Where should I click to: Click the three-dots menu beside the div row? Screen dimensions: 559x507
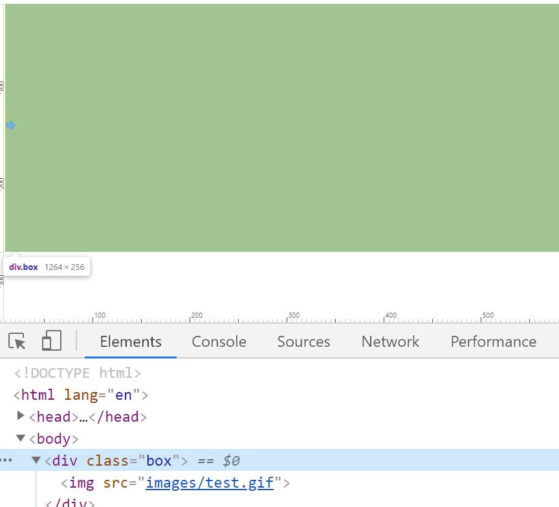(x=6, y=460)
